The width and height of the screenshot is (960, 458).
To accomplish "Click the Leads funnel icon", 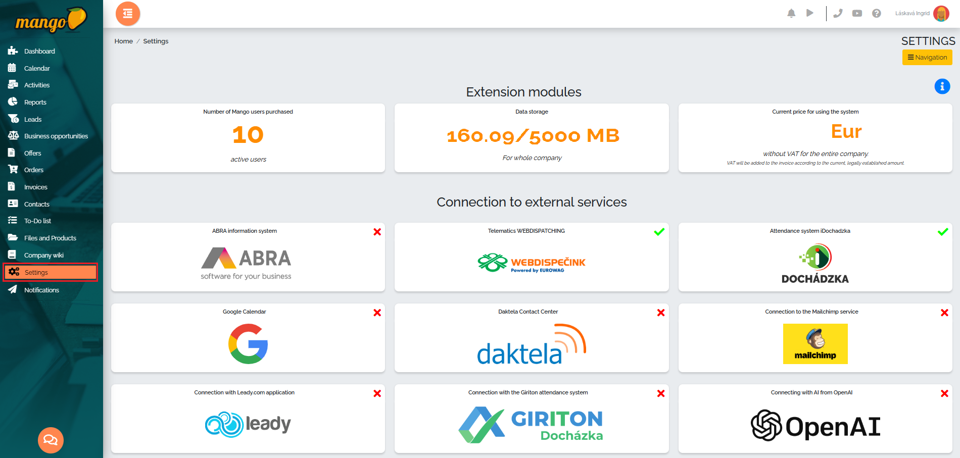I will coord(13,119).
